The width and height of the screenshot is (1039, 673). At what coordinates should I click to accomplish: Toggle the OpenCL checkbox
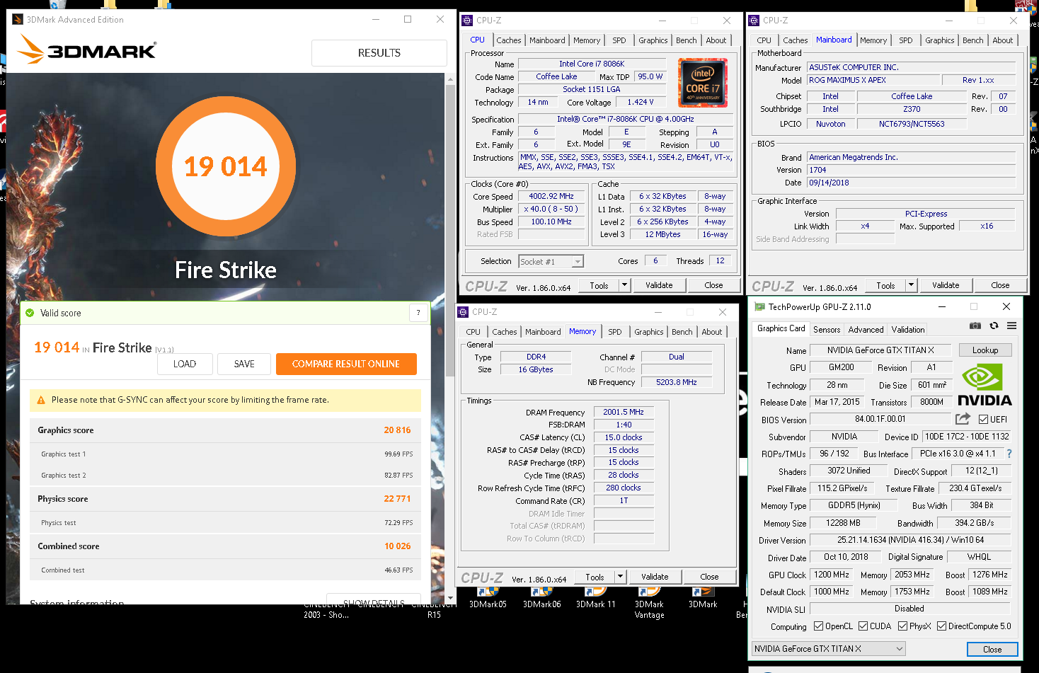click(818, 626)
